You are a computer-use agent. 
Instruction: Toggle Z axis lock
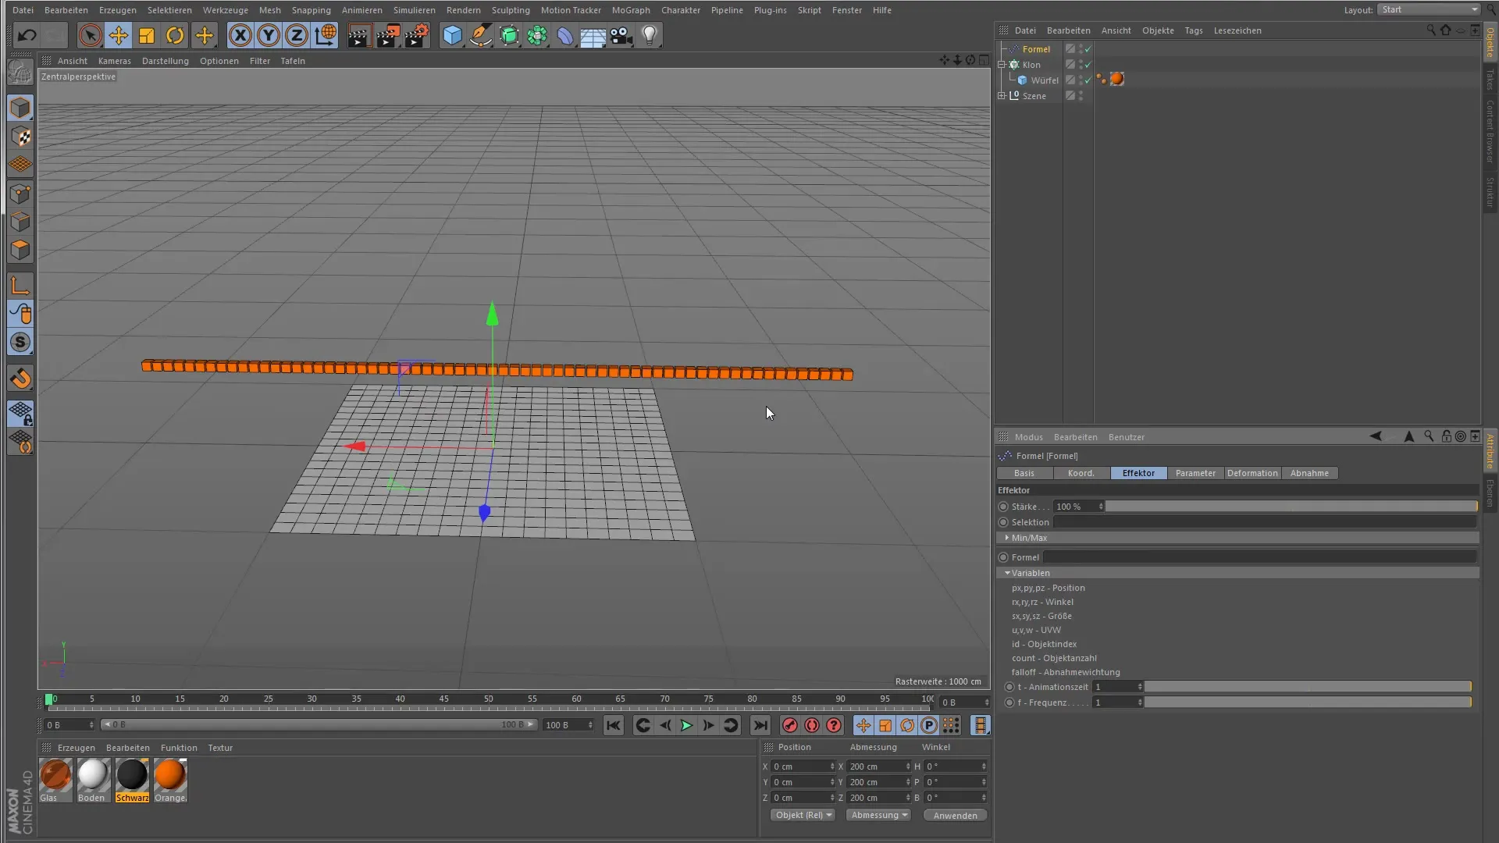coord(297,35)
